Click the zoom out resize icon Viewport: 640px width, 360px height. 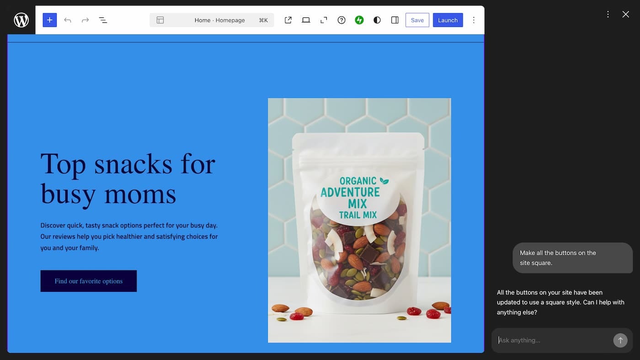[324, 20]
